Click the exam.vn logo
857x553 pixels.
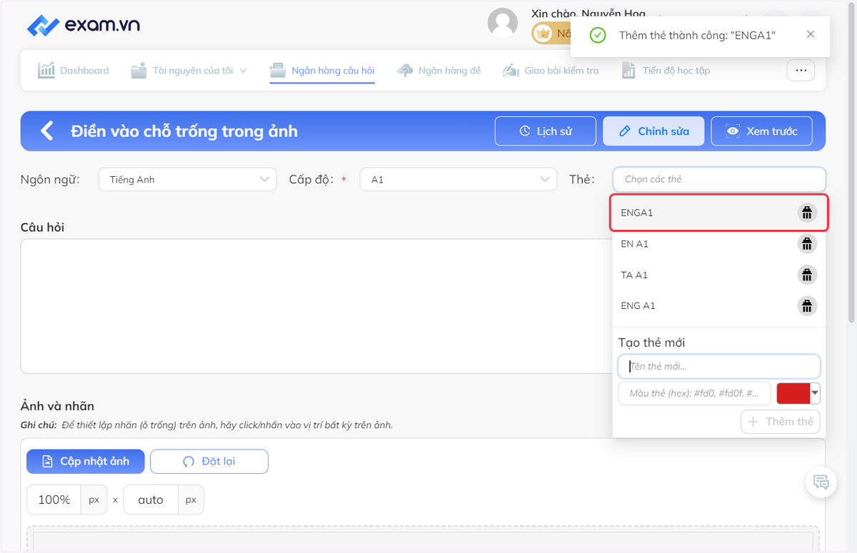83,25
